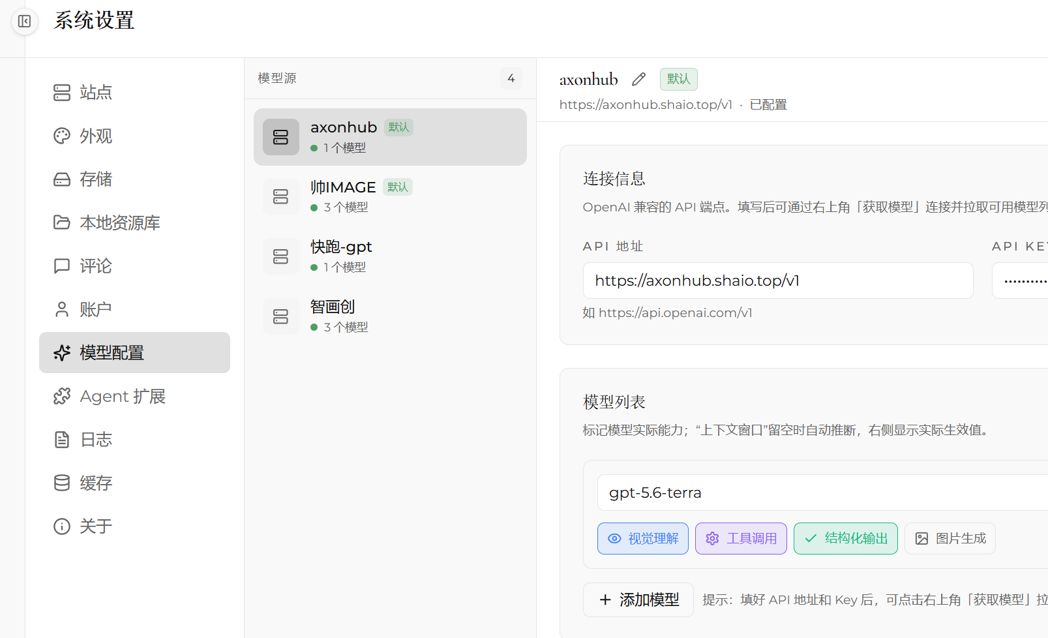Select the 模型配置 menu item
Viewport: 1048px width, 638px height.
tap(134, 353)
